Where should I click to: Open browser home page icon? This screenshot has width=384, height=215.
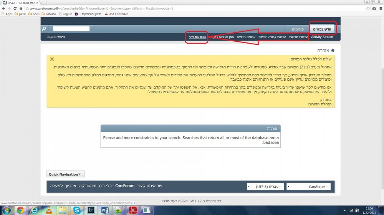(x=21, y=8)
